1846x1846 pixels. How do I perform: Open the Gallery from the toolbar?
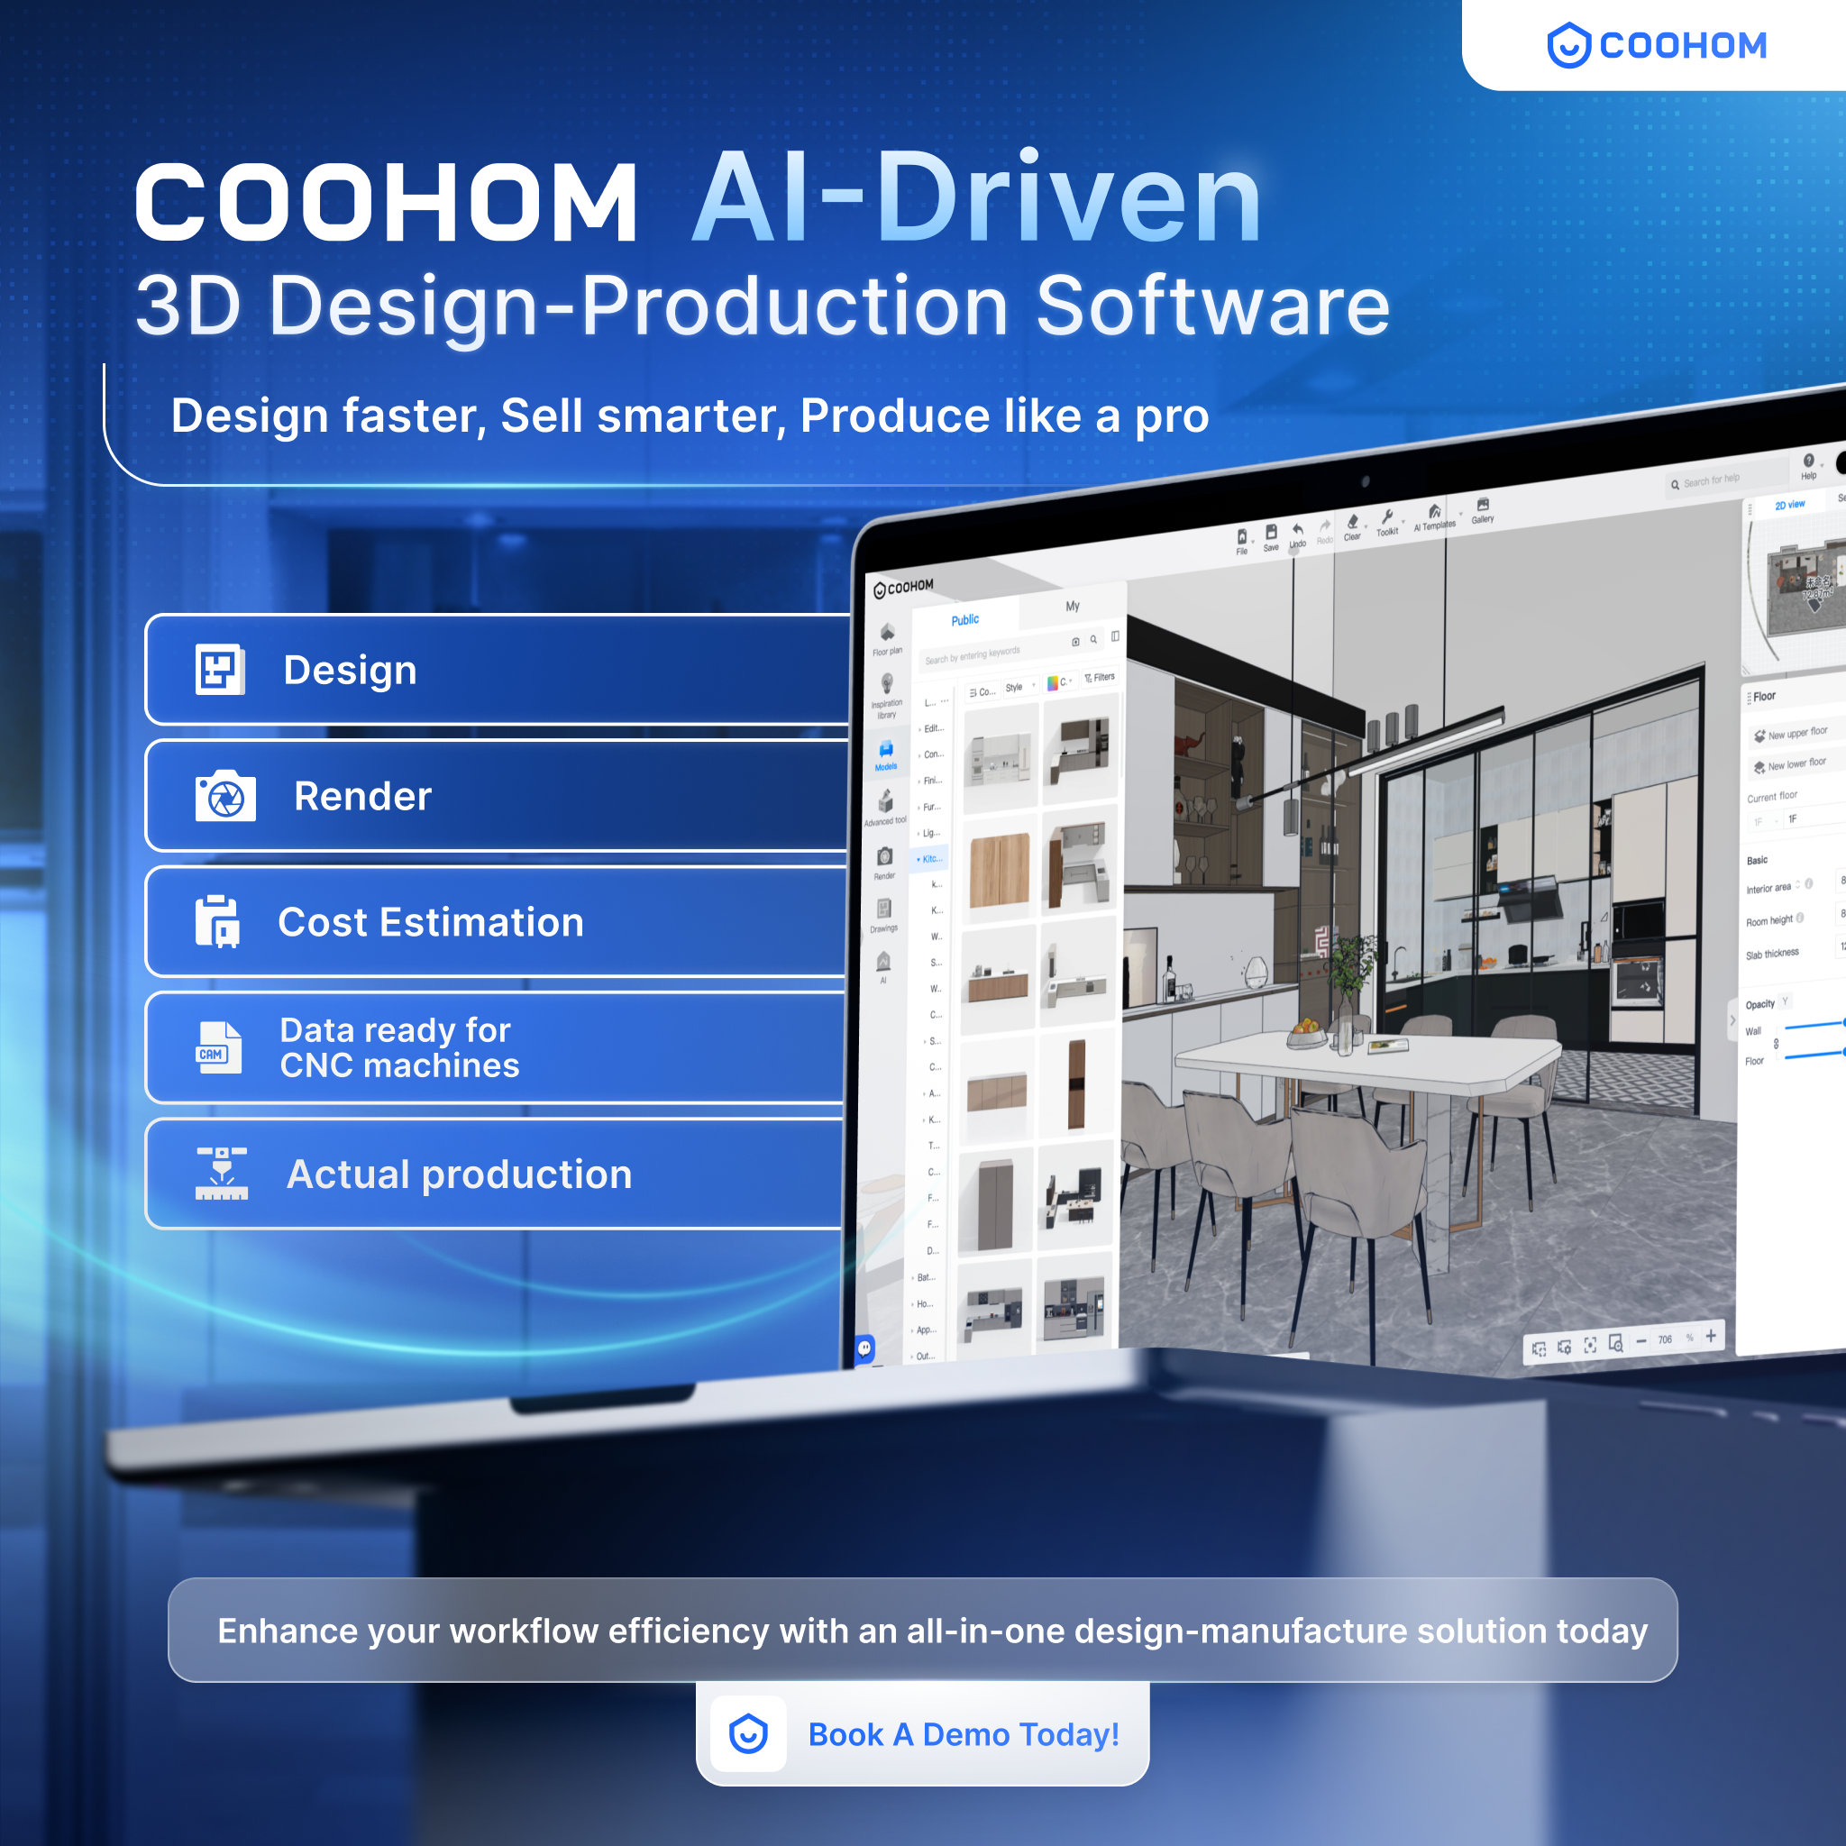(x=1483, y=509)
